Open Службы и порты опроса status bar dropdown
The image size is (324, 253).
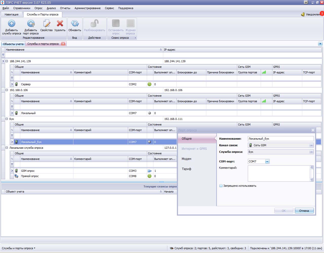tap(18, 248)
